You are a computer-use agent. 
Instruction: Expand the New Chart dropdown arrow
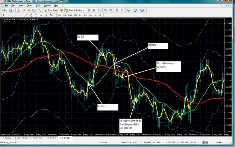click(7, 10)
